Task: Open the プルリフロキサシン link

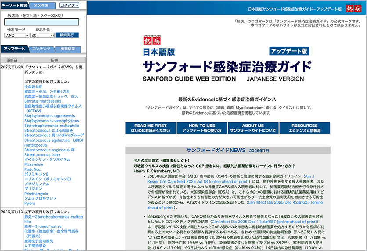Action: click(x=40, y=198)
